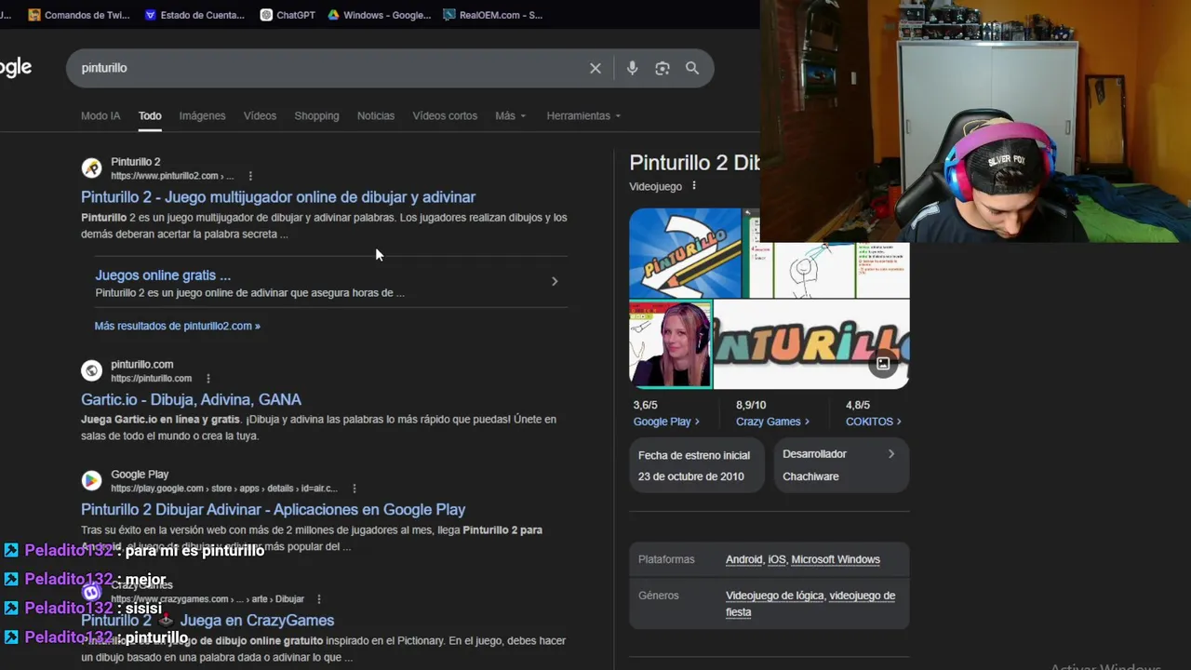Open three-dot menu beside pinturillo.com result
This screenshot has width=1191, height=670.
coord(208,379)
